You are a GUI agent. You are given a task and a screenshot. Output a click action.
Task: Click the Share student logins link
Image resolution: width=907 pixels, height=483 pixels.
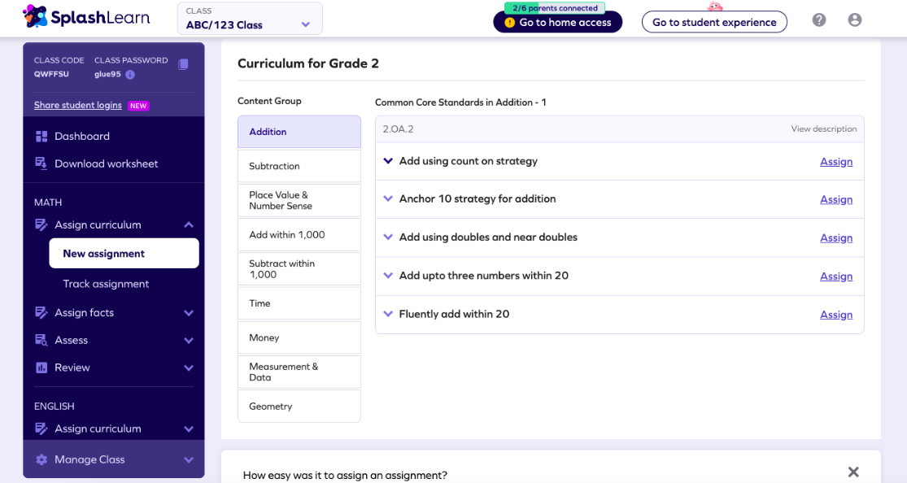(78, 106)
